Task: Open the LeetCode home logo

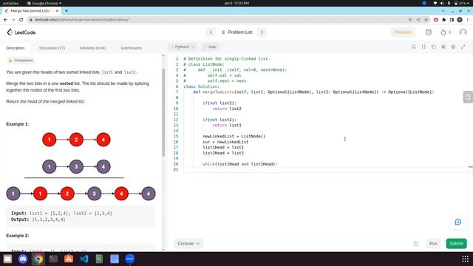Action: point(21,33)
